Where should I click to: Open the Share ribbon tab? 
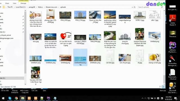(x=7, y=3)
